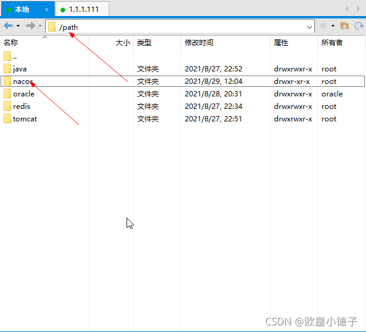Image resolution: width=366 pixels, height=332 pixels.
Task: Click the 文件夹 type of the redis row
Action: pyautogui.click(x=148, y=107)
